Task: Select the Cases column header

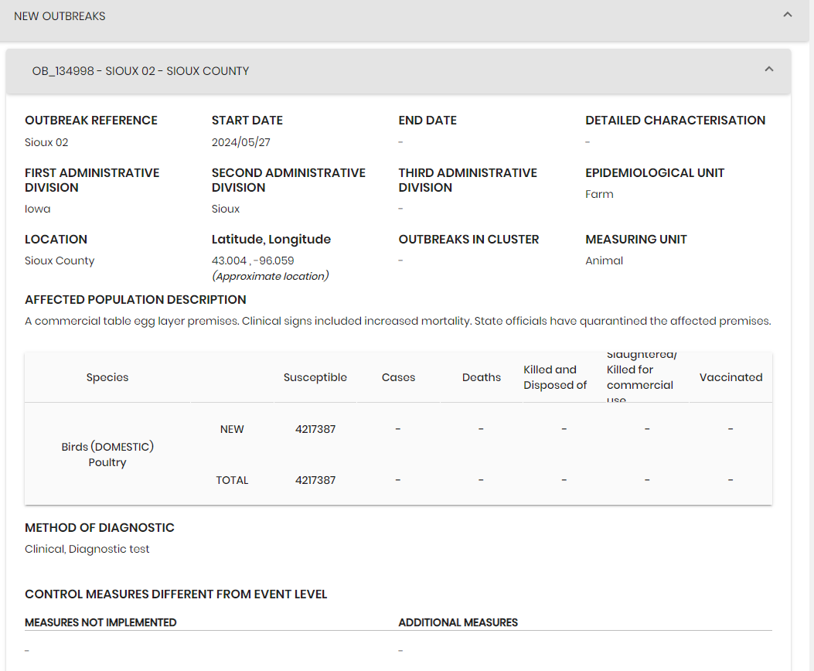Action: coord(398,377)
